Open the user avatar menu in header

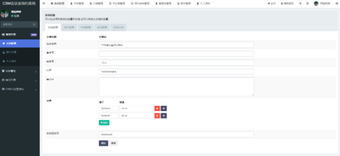pyautogui.click(x=322, y=3)
